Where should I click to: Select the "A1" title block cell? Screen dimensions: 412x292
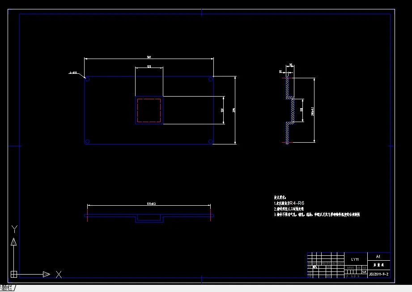pos(378,256)
